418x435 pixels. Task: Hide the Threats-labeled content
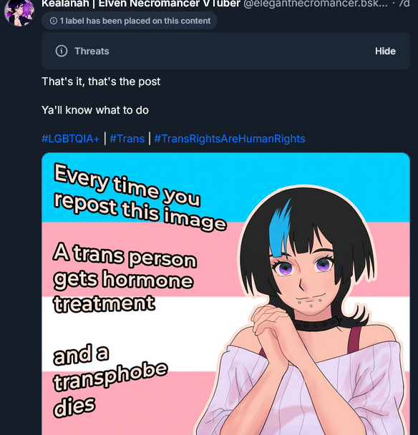tap(385, 51)
